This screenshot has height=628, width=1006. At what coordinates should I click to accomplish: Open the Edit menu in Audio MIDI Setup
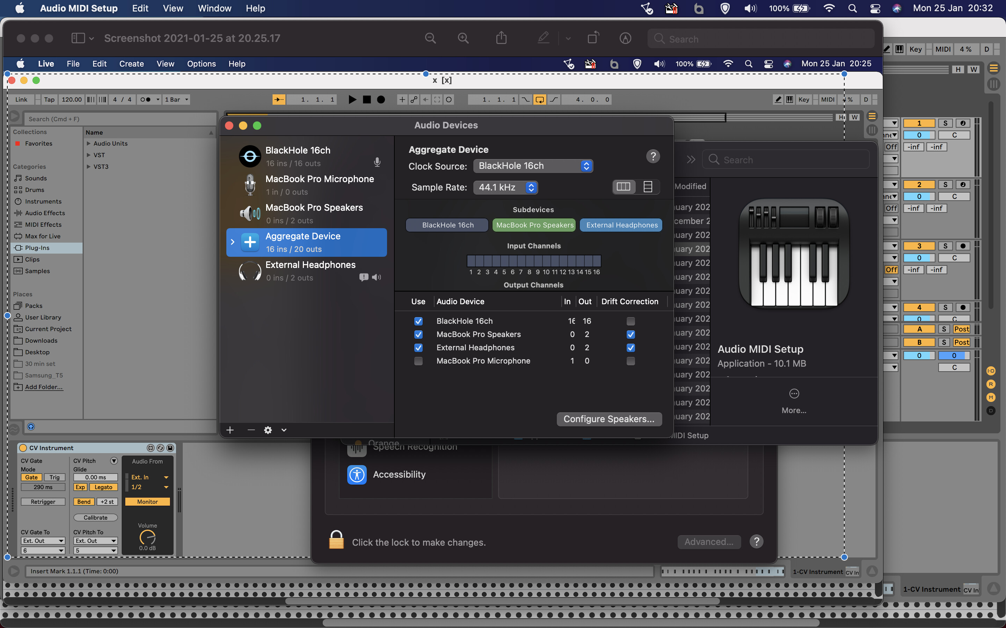140,8
